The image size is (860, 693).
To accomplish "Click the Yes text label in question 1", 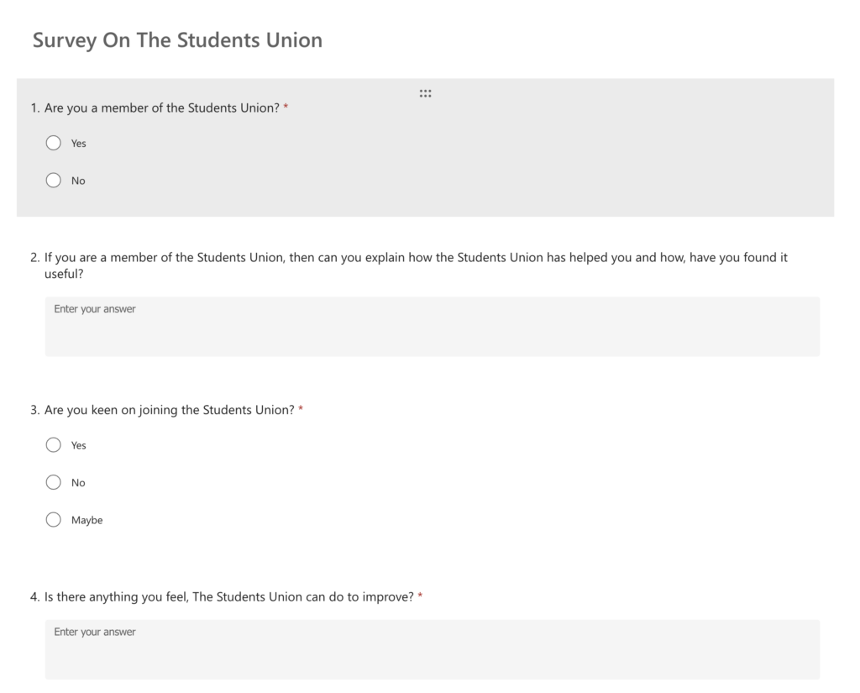I will click(78, 144).
